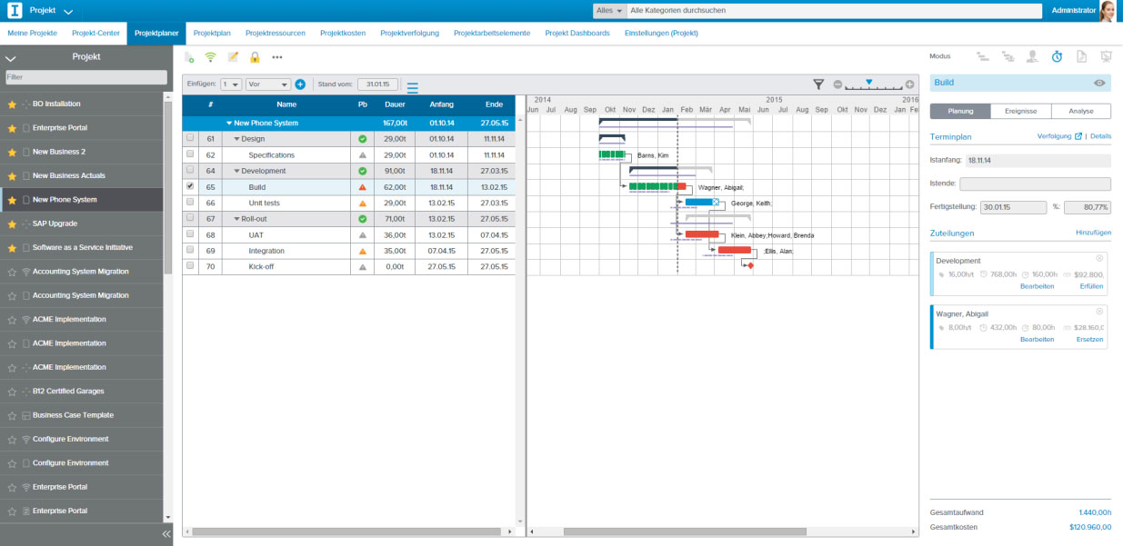
Task: Click the new document add icon
Action: 189,57
